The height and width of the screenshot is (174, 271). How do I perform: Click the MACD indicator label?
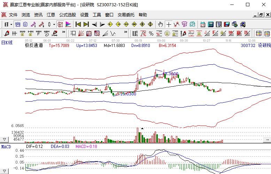click(6, 147)
